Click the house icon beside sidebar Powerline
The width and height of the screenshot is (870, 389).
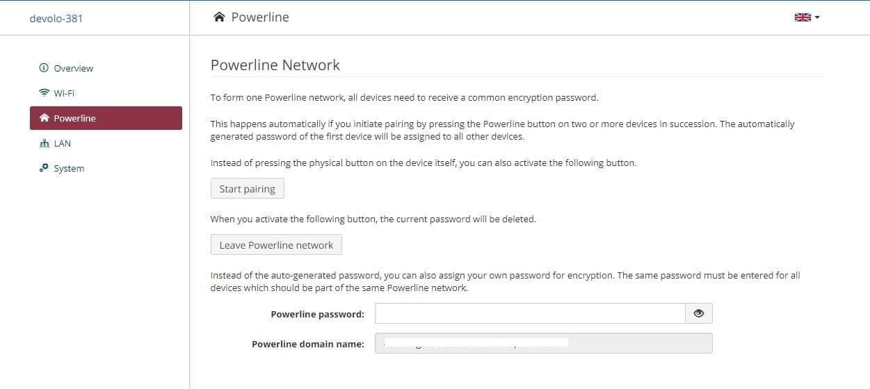[45, 118]
